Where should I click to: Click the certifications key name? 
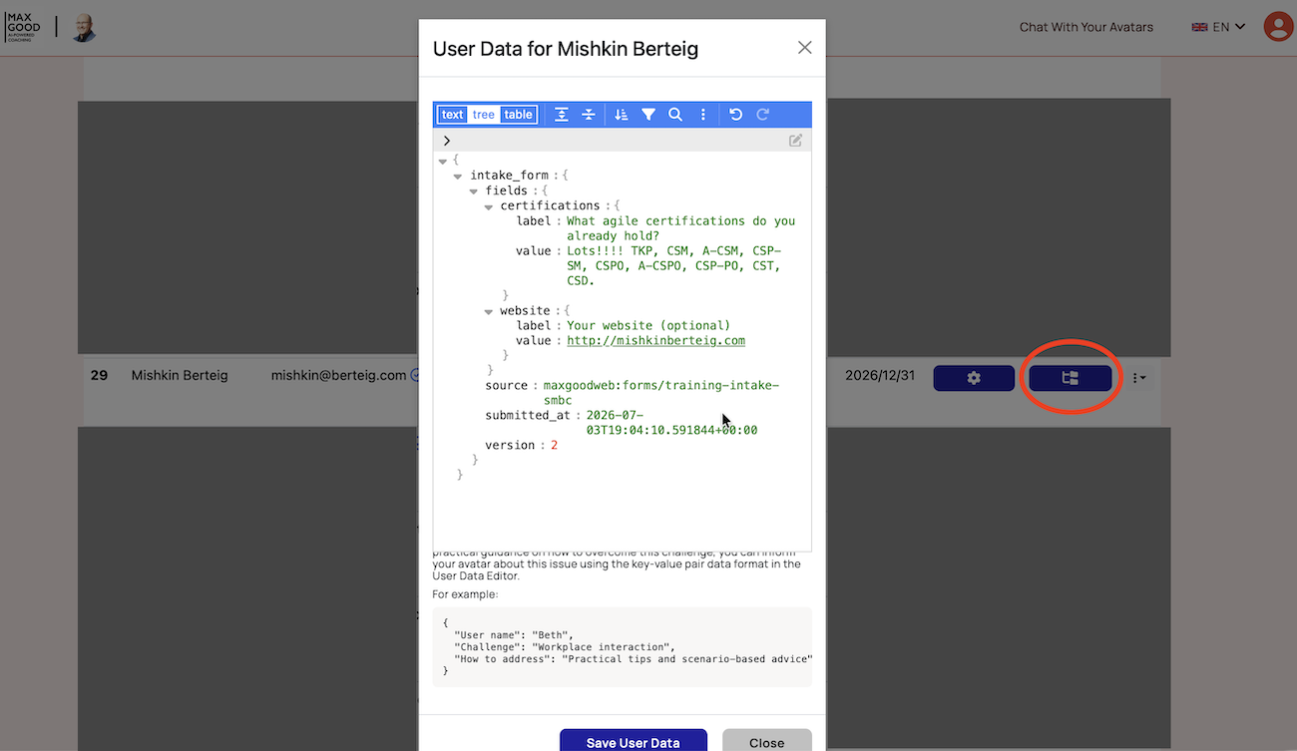[x=550, y=205]
